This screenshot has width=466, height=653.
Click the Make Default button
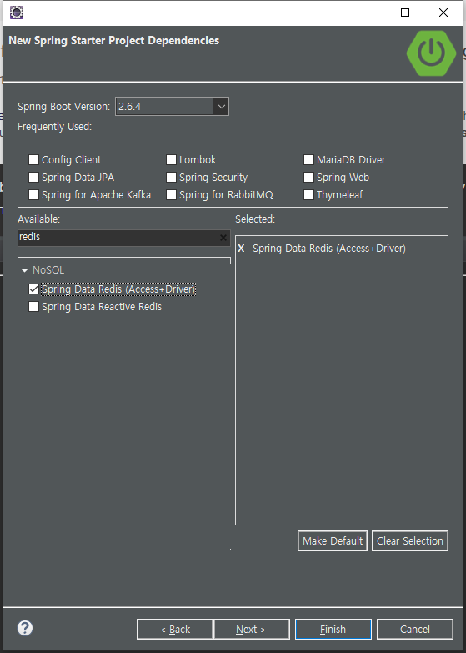(333, 541)
